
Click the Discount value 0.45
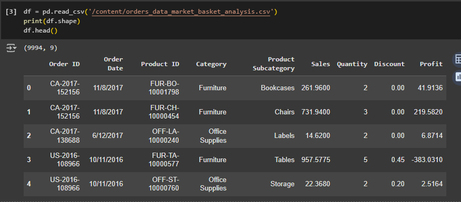click(398, 160)
